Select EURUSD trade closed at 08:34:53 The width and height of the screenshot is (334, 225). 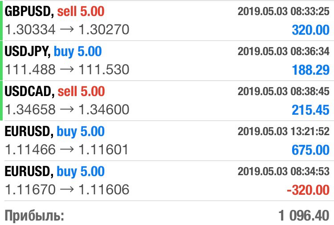pyautogui.click(x=167, y=181)
